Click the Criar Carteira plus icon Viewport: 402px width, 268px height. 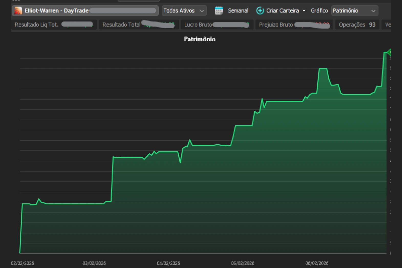pyautogui.click(x=260, y=11)
